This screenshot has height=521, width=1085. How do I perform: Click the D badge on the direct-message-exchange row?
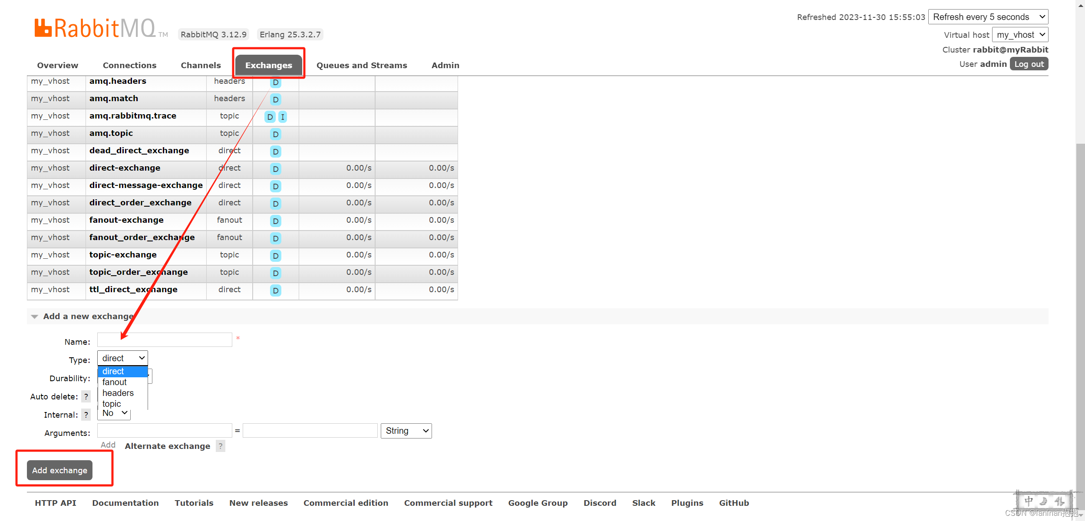pos(276,186)
